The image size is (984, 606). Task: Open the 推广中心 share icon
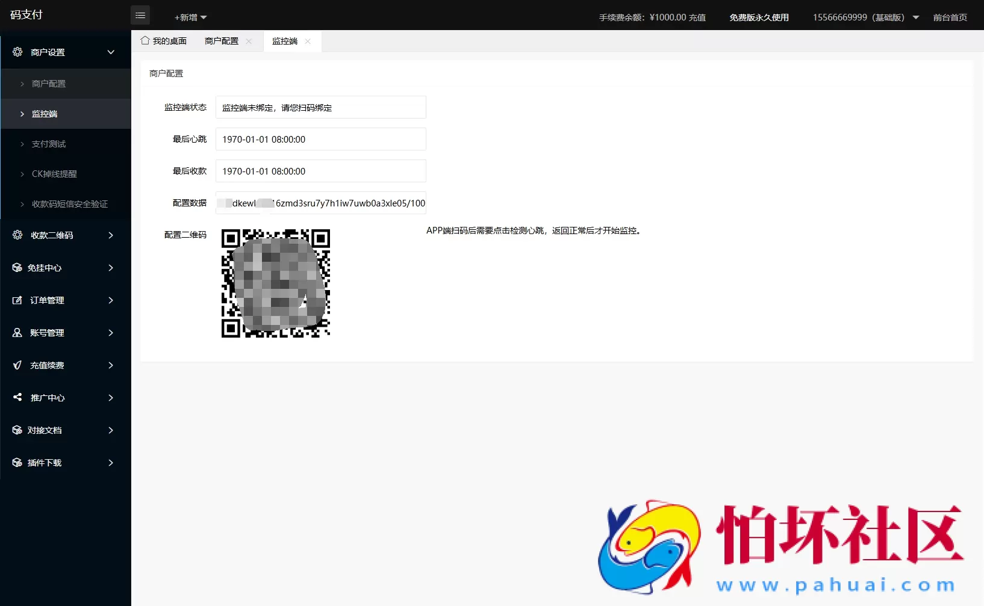(17, 398)
